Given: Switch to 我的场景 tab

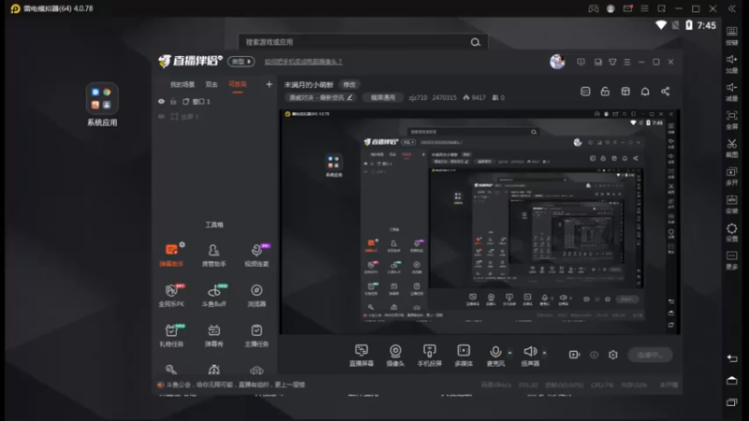Looking at the screenshot, I should 183,84.
